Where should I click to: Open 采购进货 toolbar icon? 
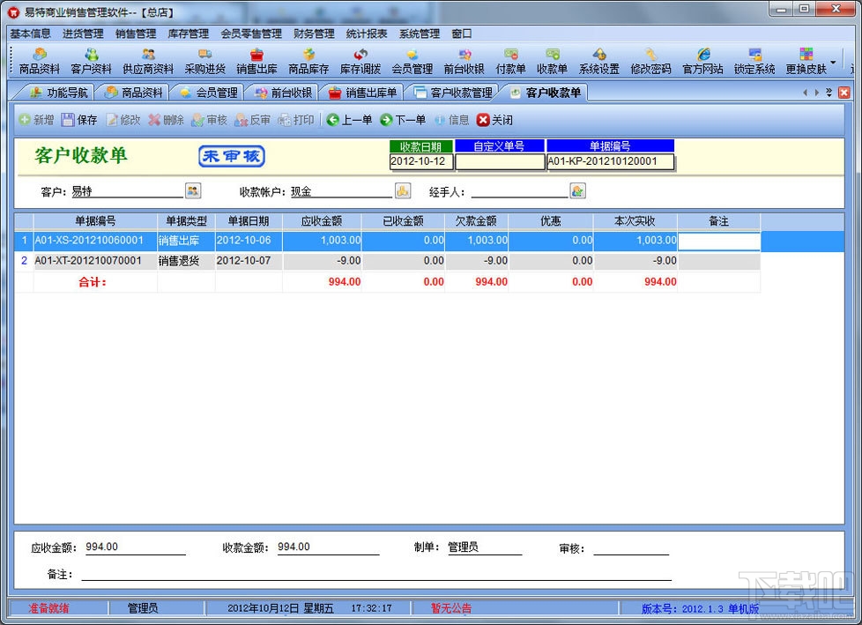tap(205, 61)
